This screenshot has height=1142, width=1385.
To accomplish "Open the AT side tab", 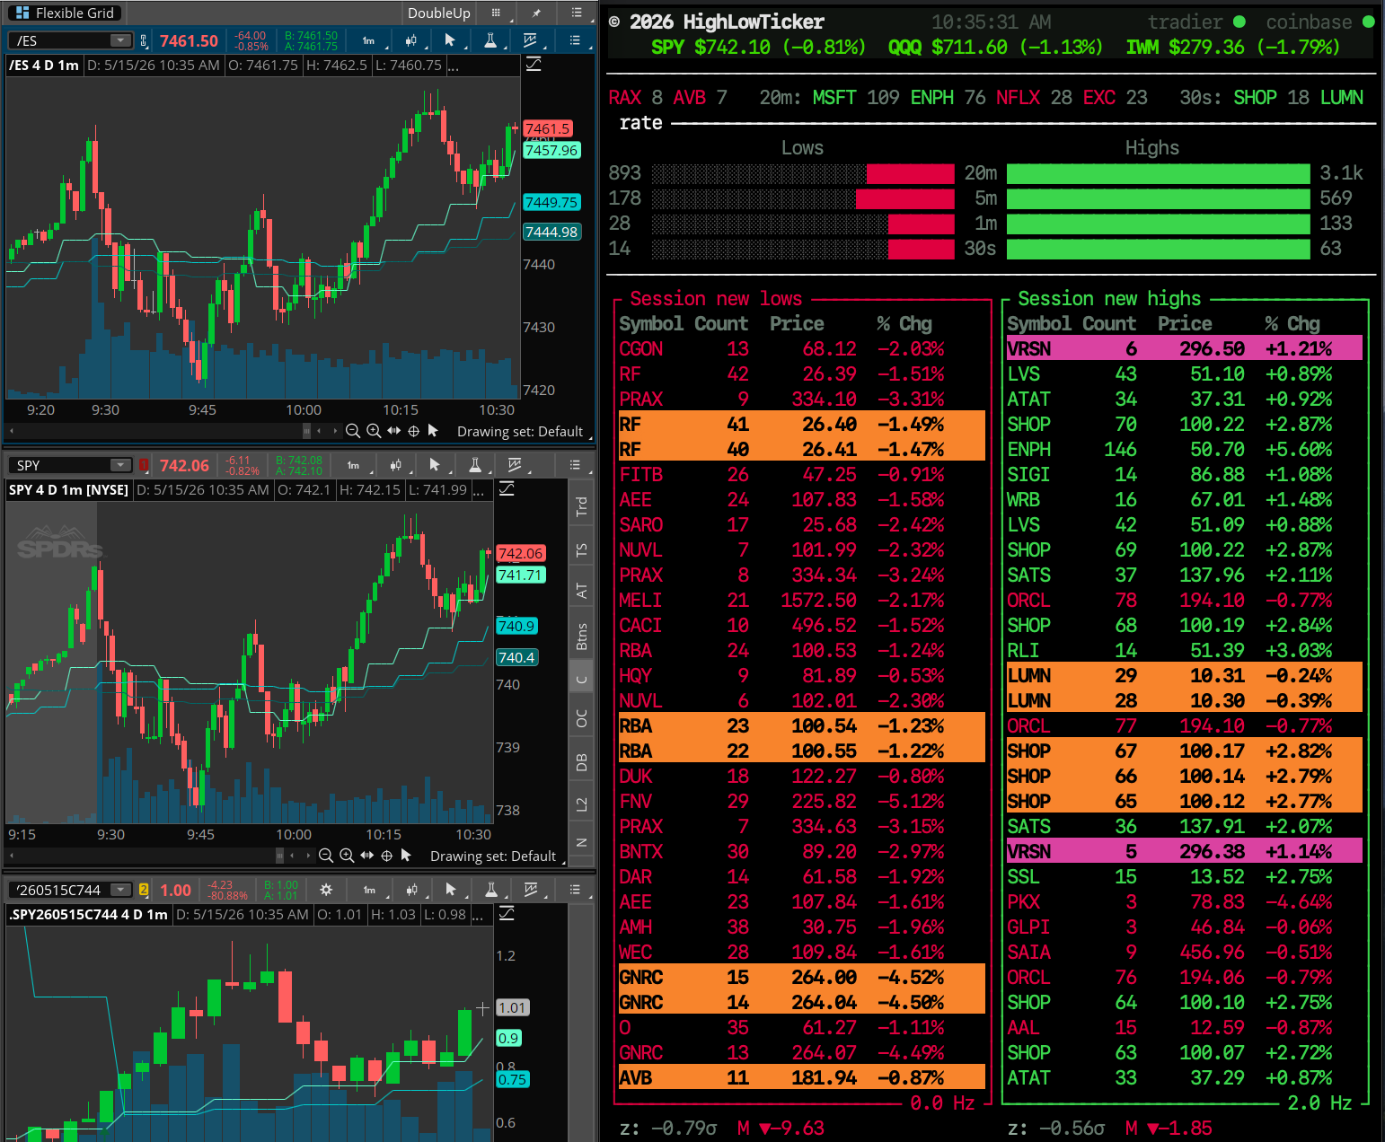I will click(582, 591).
